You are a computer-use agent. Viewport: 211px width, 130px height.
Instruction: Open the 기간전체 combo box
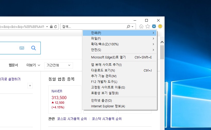pos(59,65)
